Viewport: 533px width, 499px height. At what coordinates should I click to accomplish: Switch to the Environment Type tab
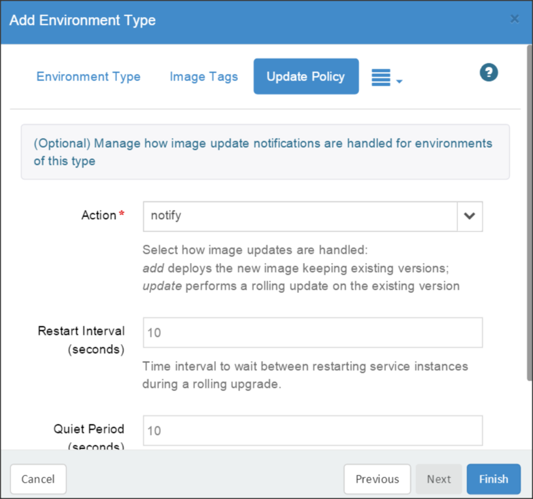point(88,77)
